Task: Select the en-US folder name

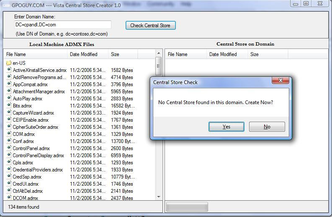Action: pyautogui.click(x=19, y=63)
